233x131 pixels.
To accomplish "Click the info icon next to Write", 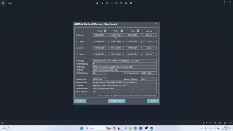I will [x=122, y=31].
